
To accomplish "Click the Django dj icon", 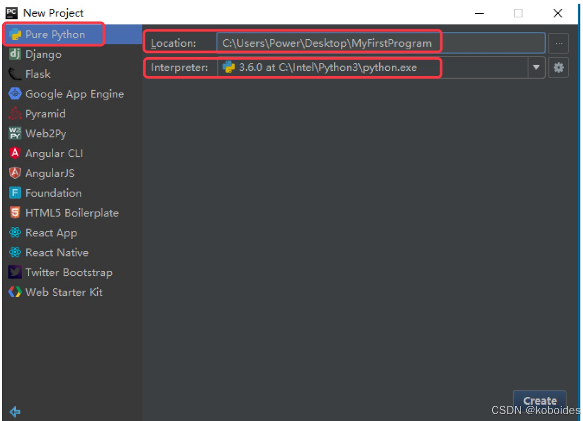I will point(15,54).
